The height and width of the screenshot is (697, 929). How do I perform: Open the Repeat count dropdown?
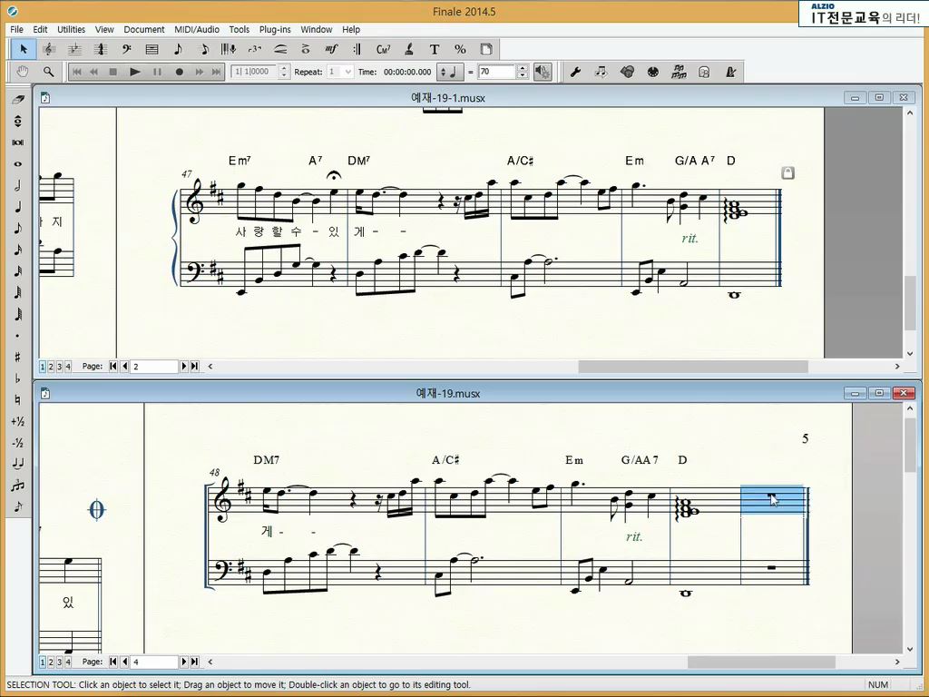347,72
